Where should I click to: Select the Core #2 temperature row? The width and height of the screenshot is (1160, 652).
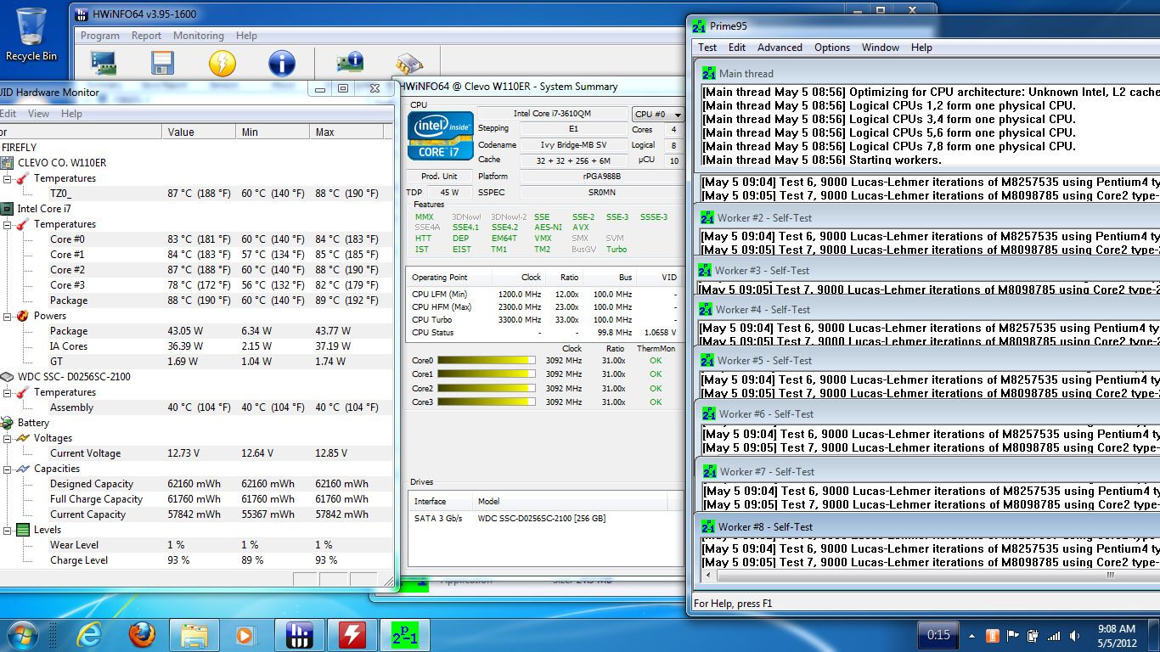[x=67, y=270]
